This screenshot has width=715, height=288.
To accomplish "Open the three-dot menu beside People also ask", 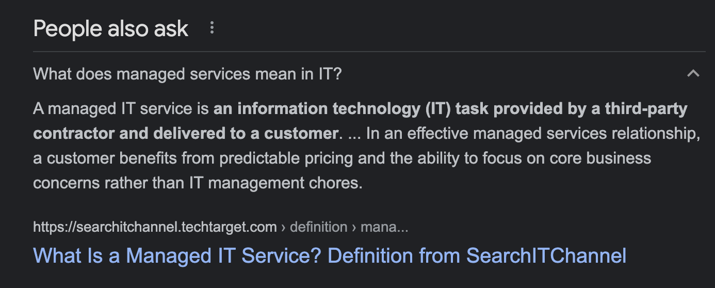I will coord(212,28).
